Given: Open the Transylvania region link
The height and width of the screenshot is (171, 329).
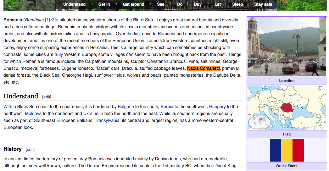Looking at the screenshot, I should coord(107,121).
